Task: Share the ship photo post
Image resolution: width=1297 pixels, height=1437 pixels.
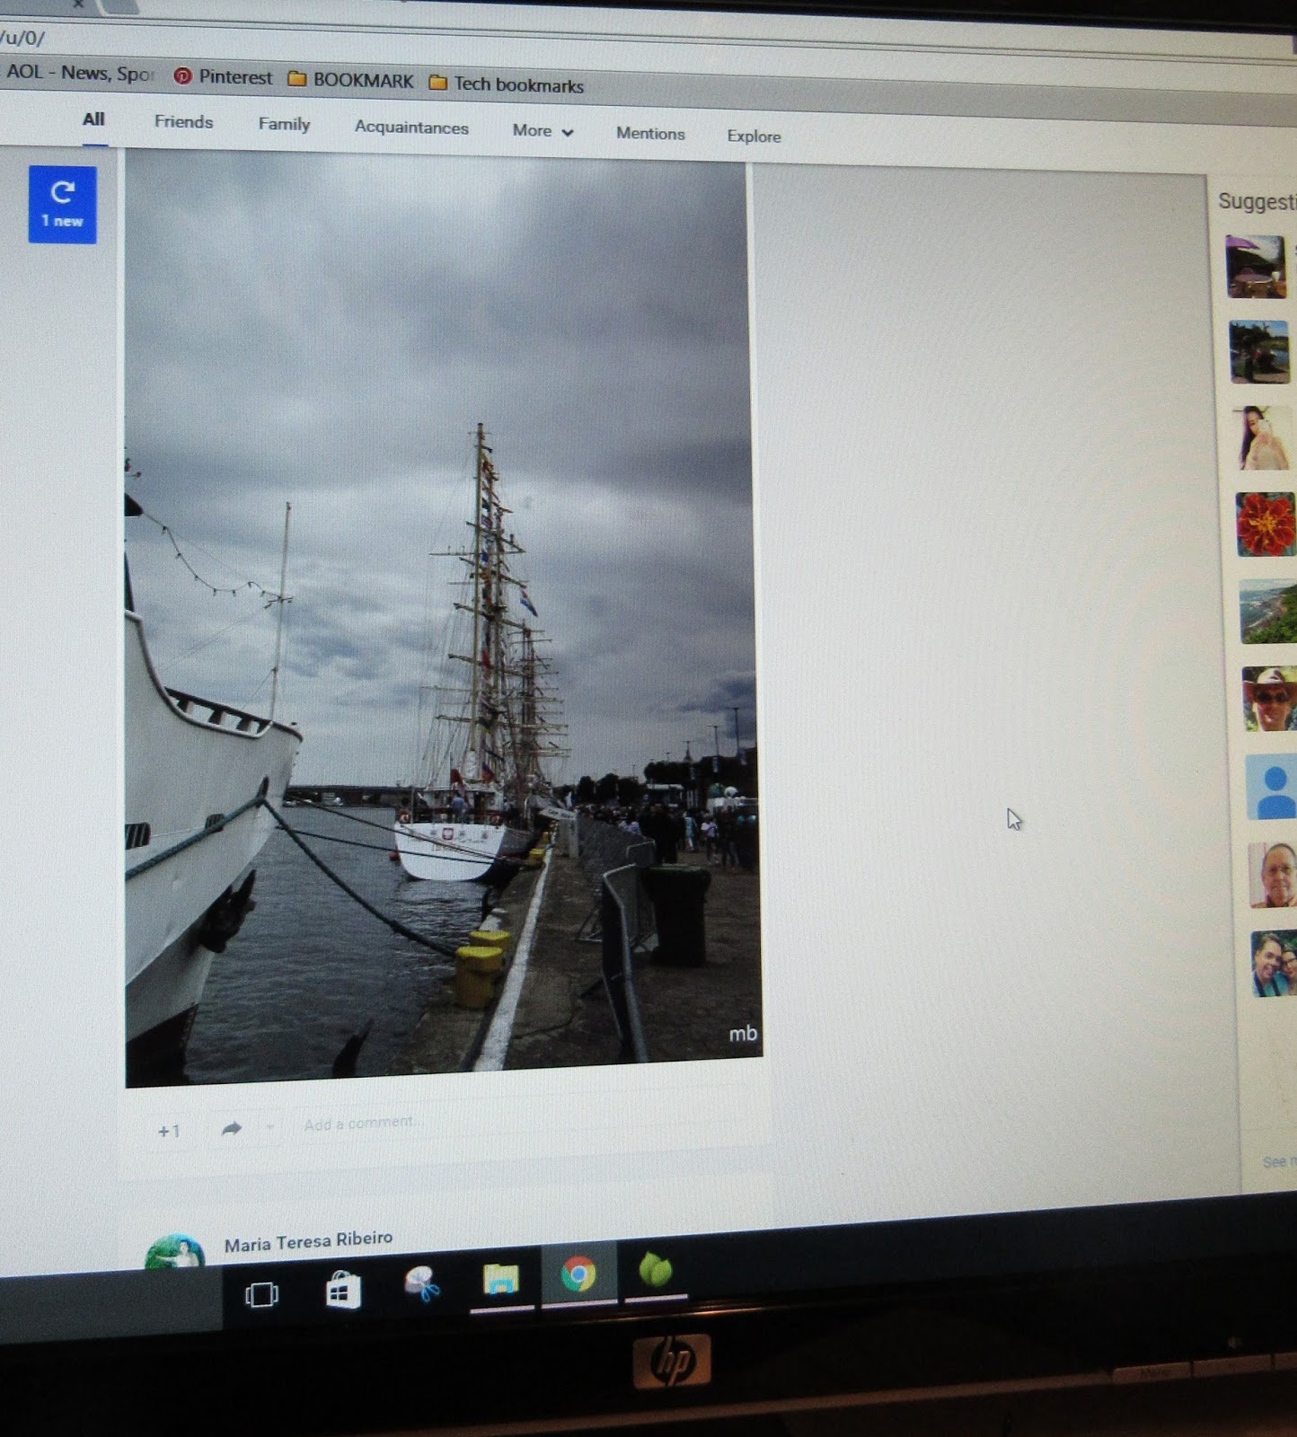Action: pyautogui.click(x=232, y=1129)
